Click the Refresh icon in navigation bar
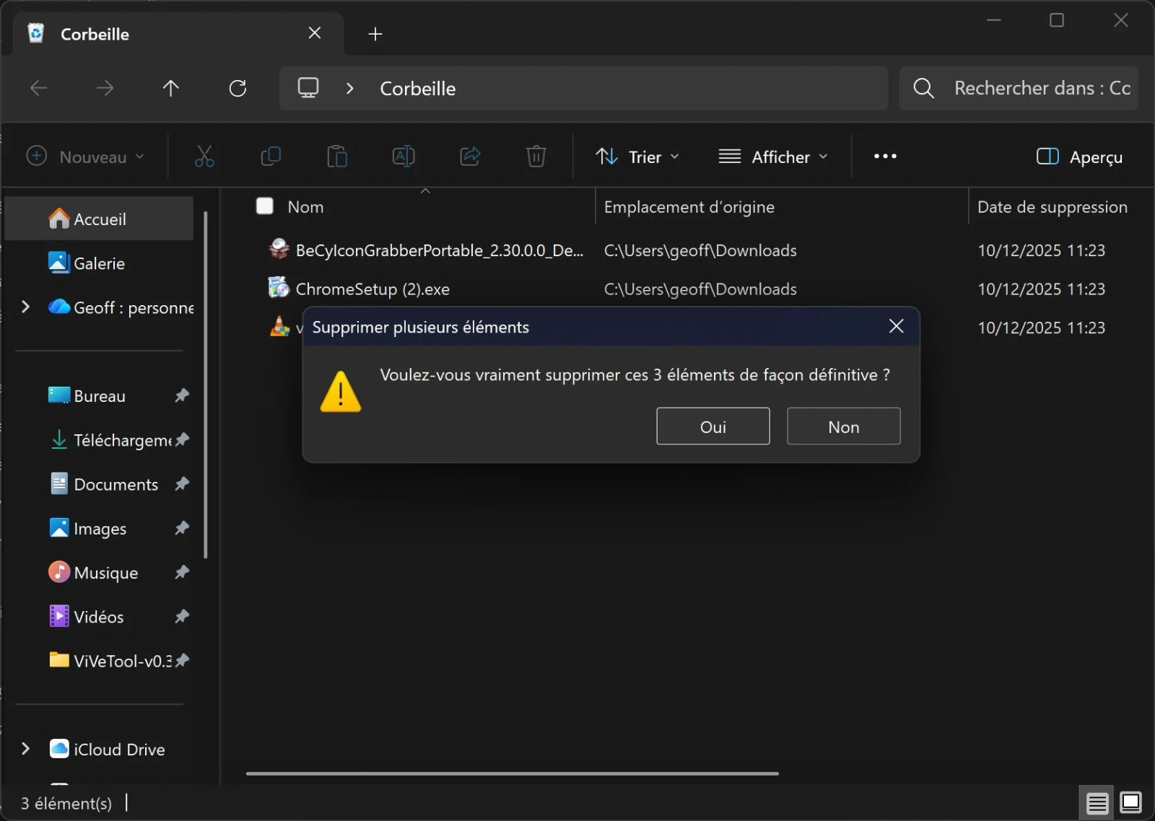Image resolution: width=1155 pixels, height=821 pixels. point(237,88)
